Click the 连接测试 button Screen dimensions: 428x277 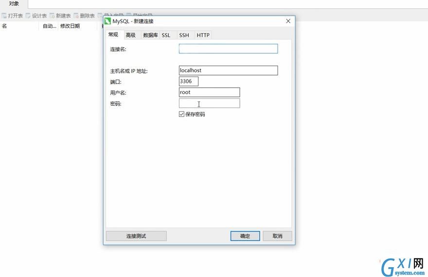[x=136, y=236]
